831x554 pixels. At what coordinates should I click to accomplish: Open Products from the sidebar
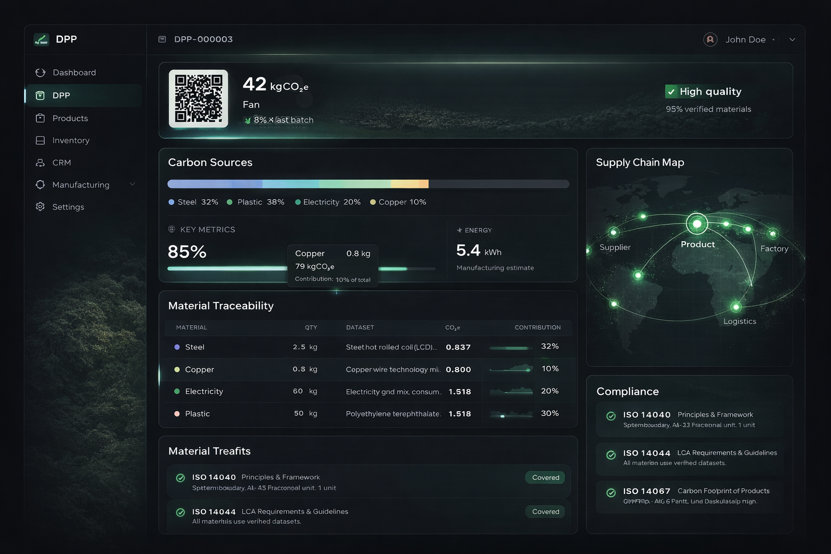[70, 118]
